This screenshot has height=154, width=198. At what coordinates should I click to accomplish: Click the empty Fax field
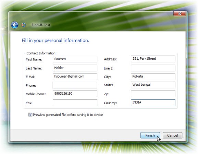(x=75, y=103)
